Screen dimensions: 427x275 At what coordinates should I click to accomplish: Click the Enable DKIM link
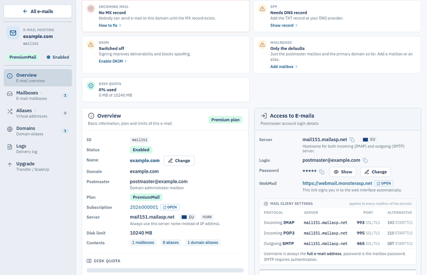click(113, 61)
